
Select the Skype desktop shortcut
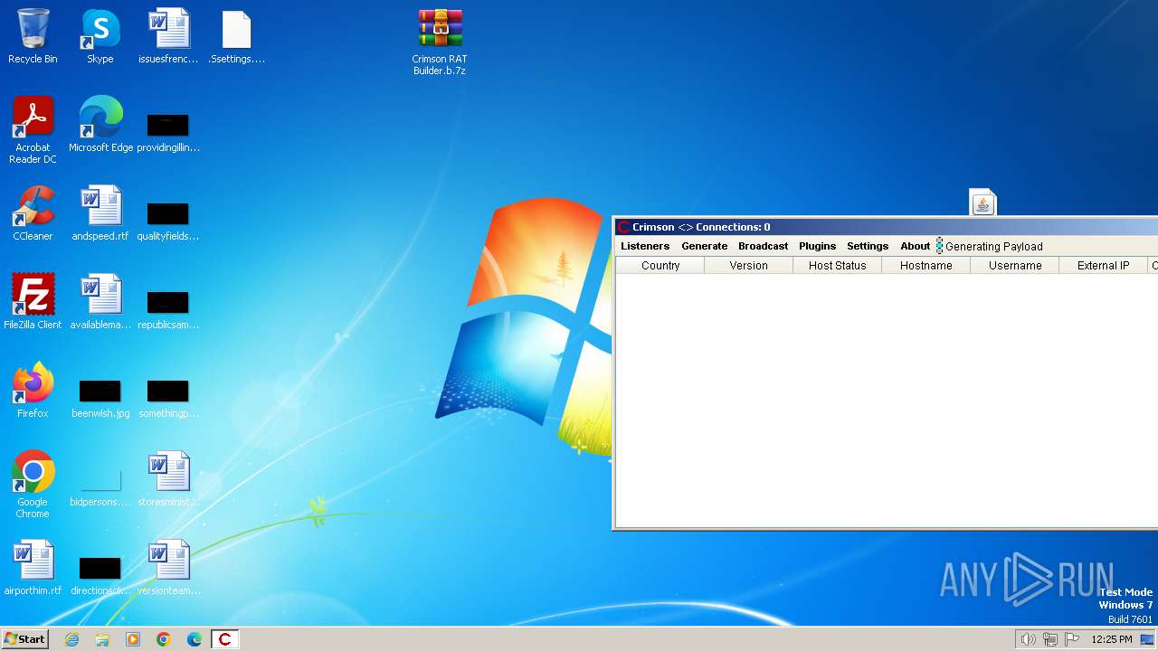tap(100, 37)
